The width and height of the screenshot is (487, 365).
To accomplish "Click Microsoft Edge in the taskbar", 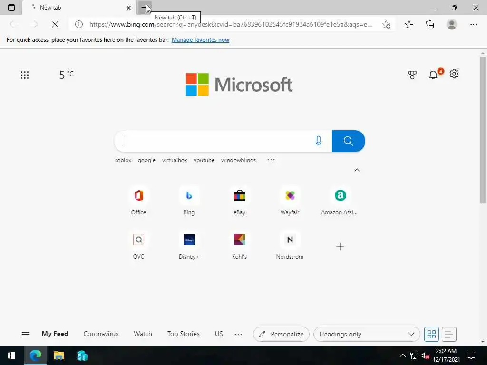I will pos(35,355).
